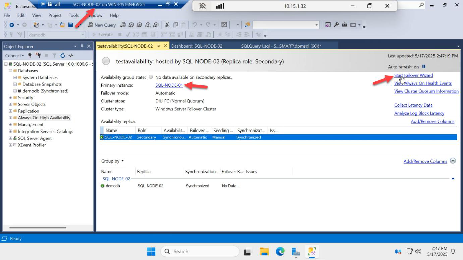This screenshot has width=463, height=260.
Task: Click the Activity Monitor pulse icon in Object Explorer
Action: 71,55
